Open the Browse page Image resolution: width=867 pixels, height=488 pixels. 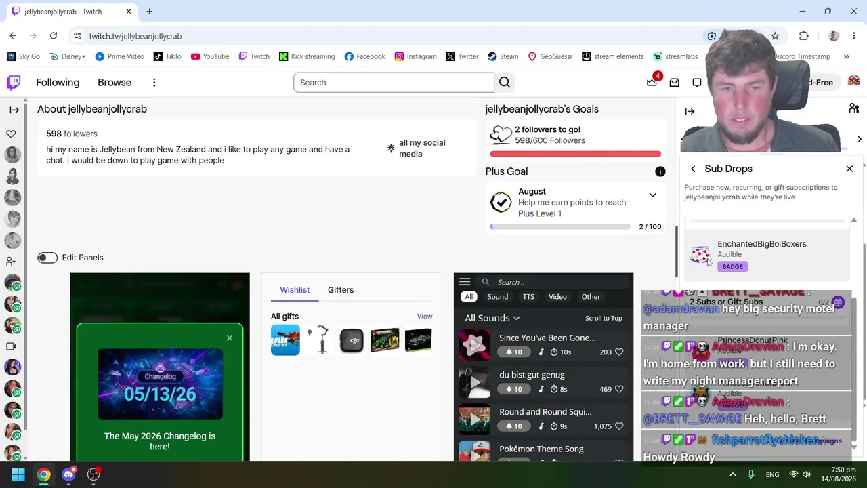114,83
